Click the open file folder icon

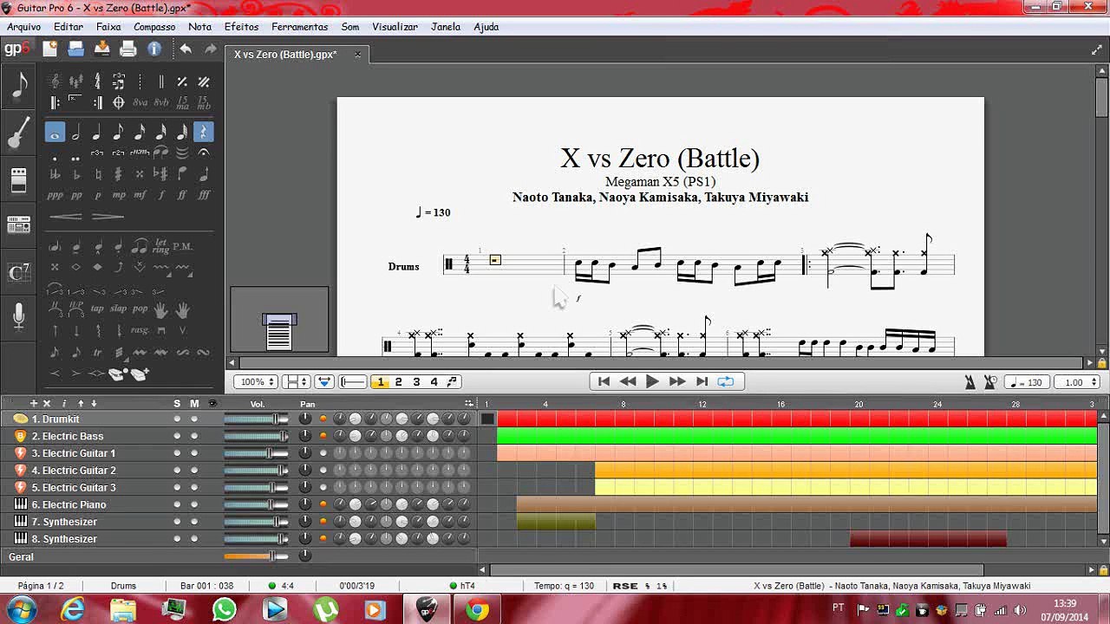76,49
